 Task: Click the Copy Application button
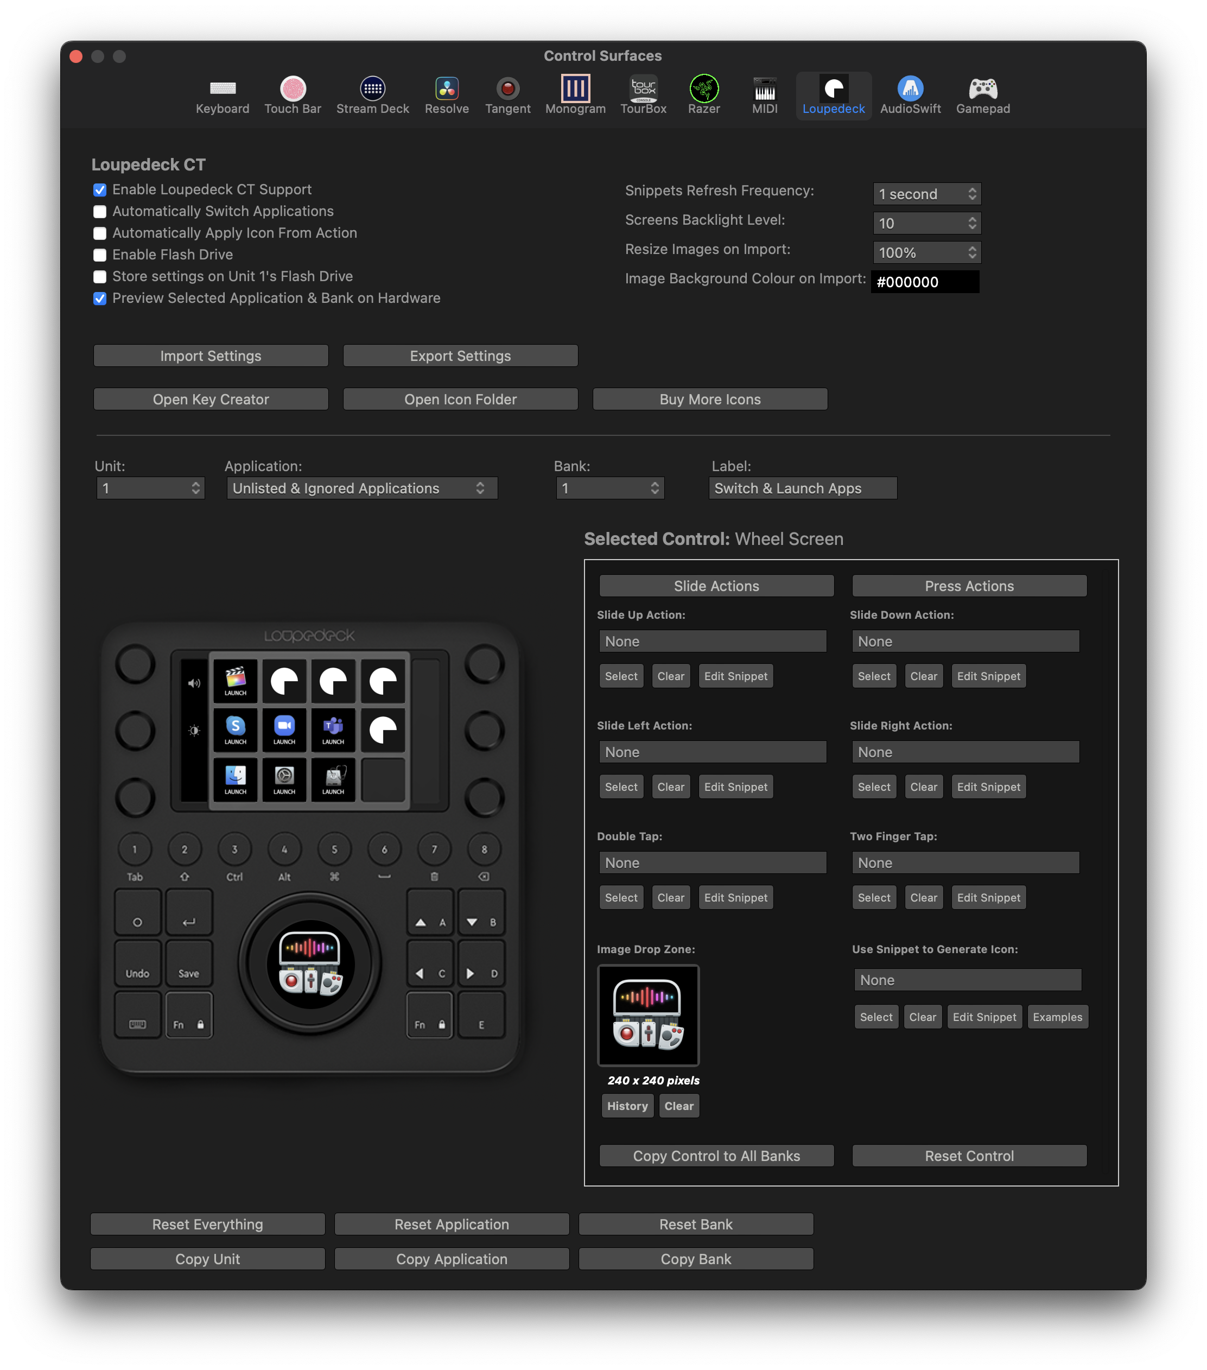click(452, 1259)
